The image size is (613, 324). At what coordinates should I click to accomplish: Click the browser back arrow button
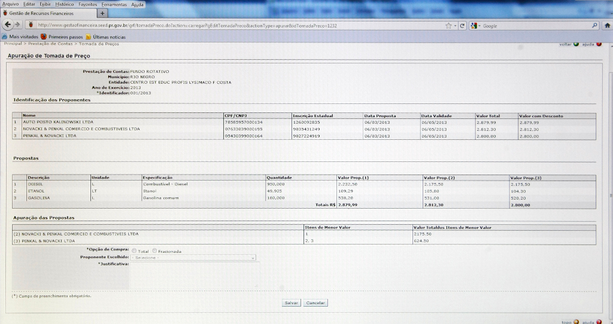tap(7, 25)
